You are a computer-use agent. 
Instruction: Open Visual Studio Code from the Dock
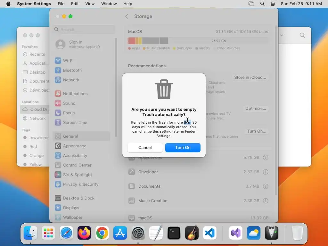[x=210, y=233]
